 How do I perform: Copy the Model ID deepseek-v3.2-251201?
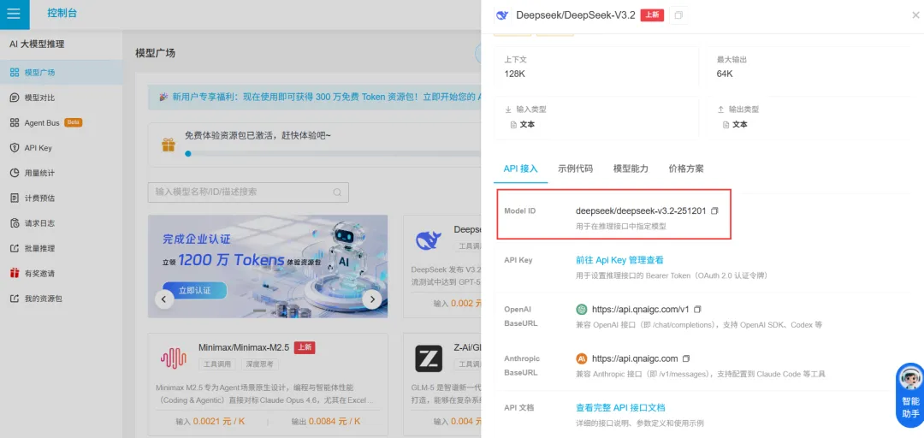coord(714,211)
